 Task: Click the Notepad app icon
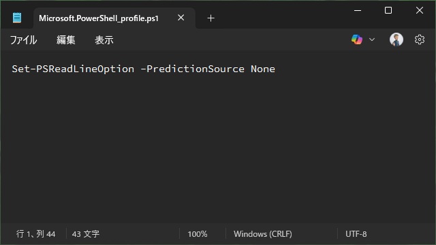[x=17, y=18]
